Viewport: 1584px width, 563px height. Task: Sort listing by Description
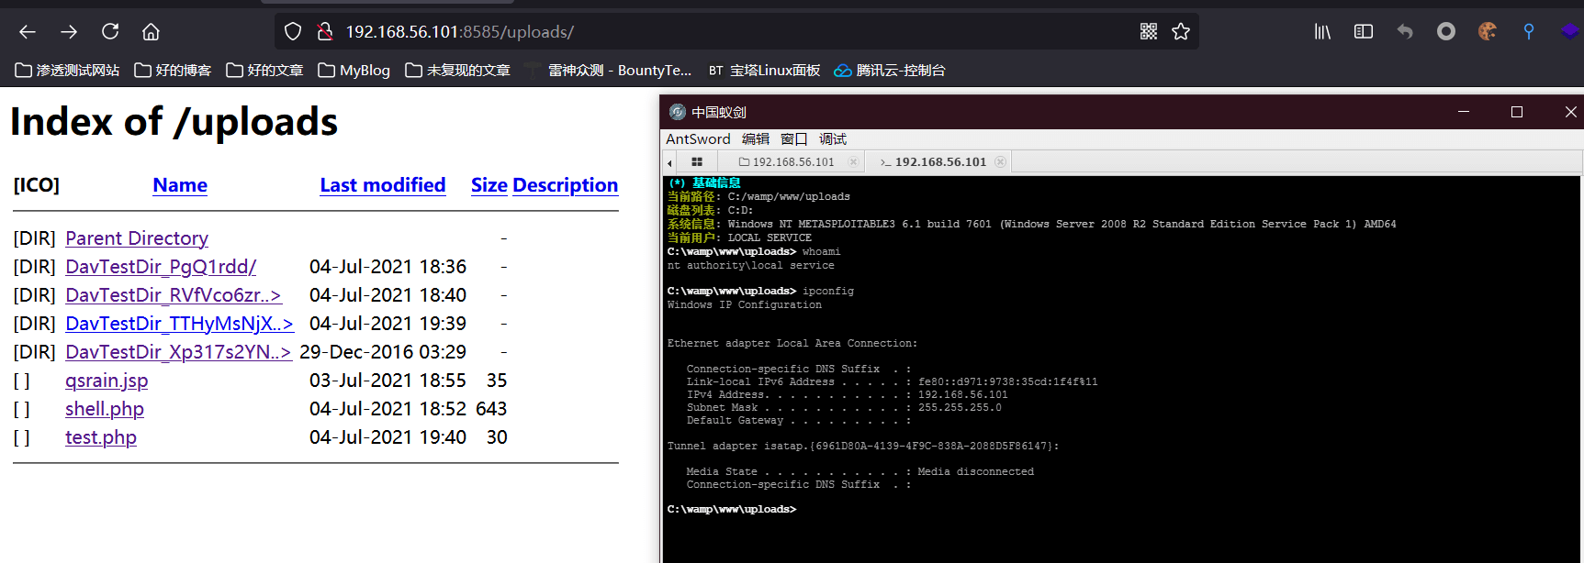565,185
